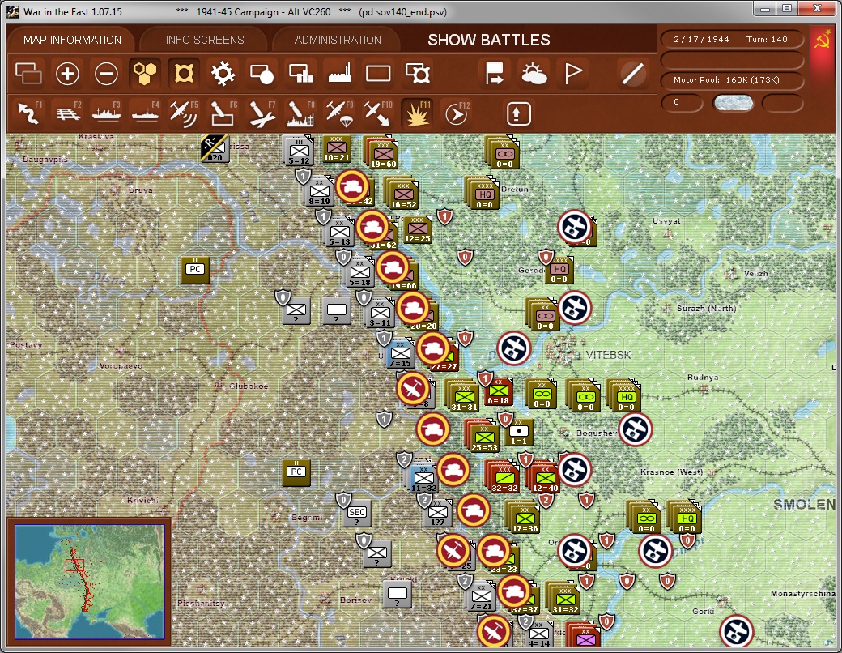The height and width of the screenshot is (653, 842).
Task: Select the 10=21 Soviet counter
Action: click(x=336, y=149)
